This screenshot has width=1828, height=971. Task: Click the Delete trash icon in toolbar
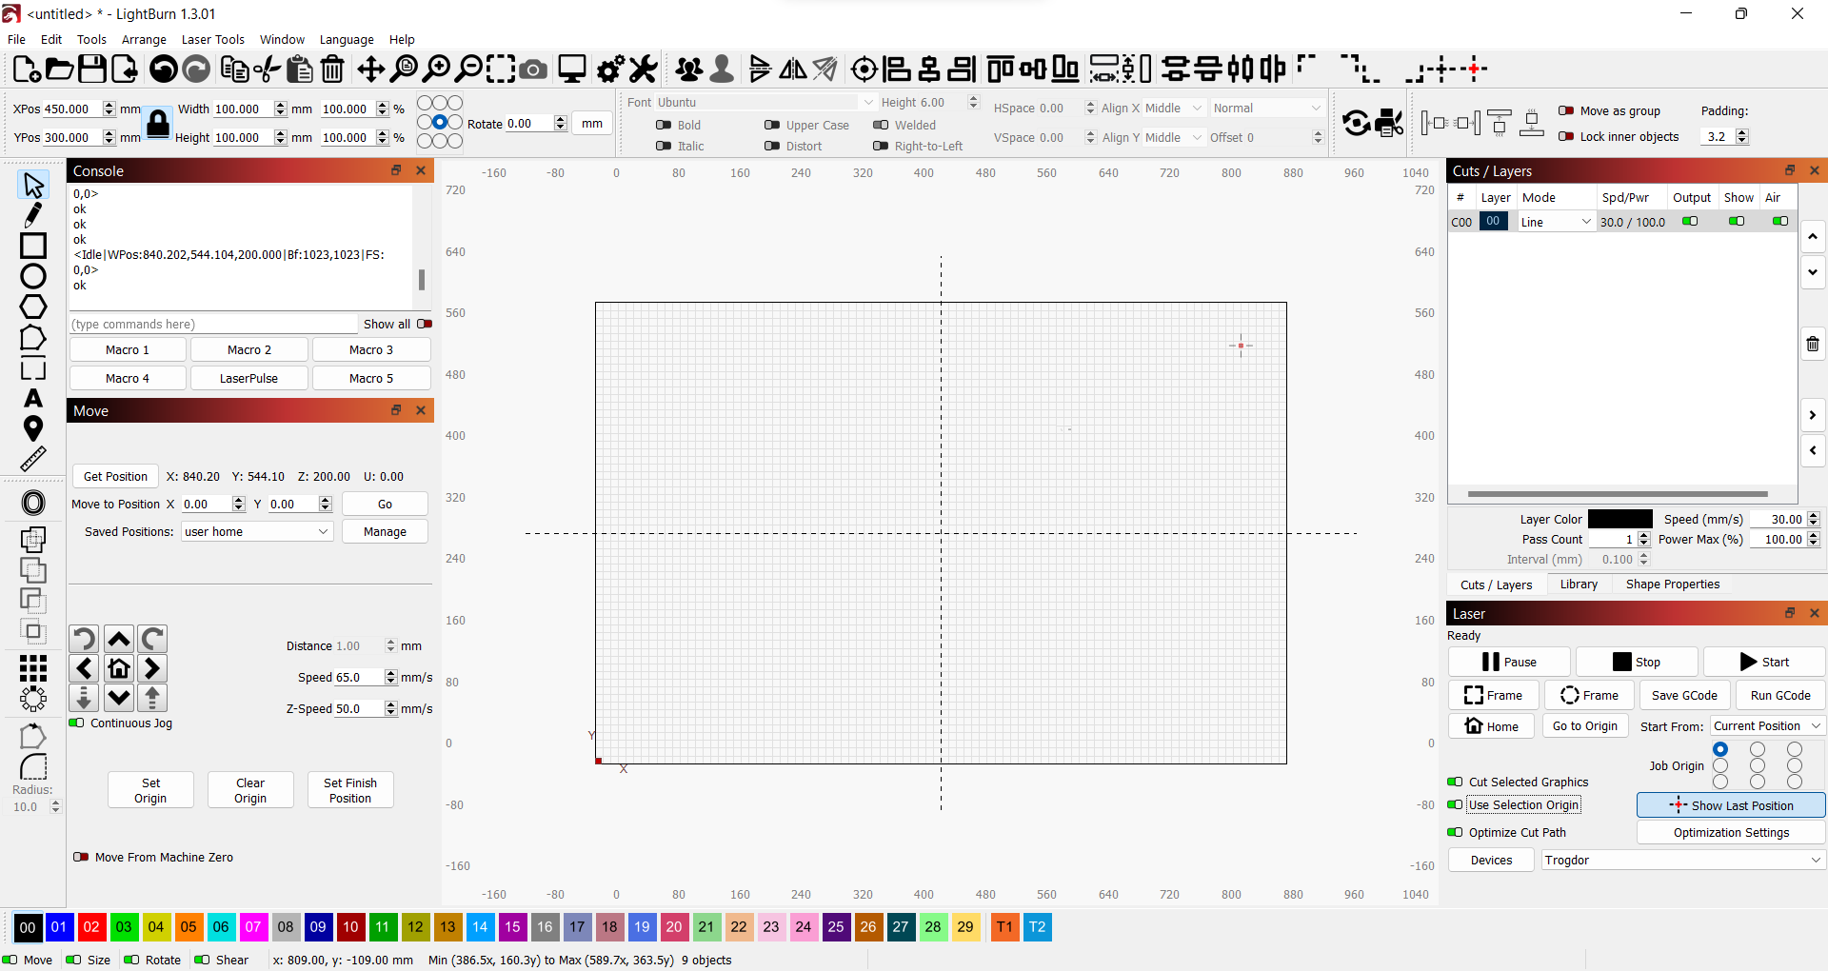click(332, 69)
